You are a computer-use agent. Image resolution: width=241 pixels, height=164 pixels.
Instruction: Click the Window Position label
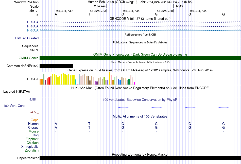(x=26, y=2)
